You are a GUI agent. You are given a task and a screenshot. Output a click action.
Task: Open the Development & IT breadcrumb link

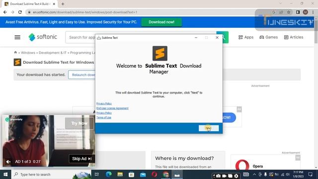[53, 53]
